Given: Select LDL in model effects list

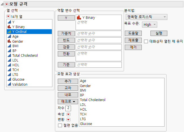Looking at the screenshot, I should [83, 105].
